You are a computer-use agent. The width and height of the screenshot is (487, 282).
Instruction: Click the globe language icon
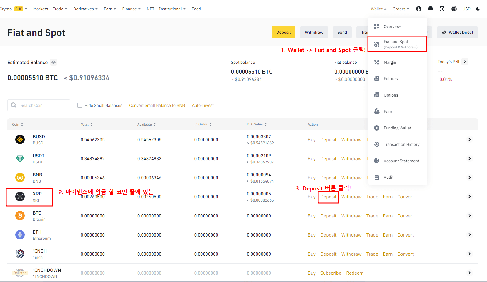[x=454, y=9]
